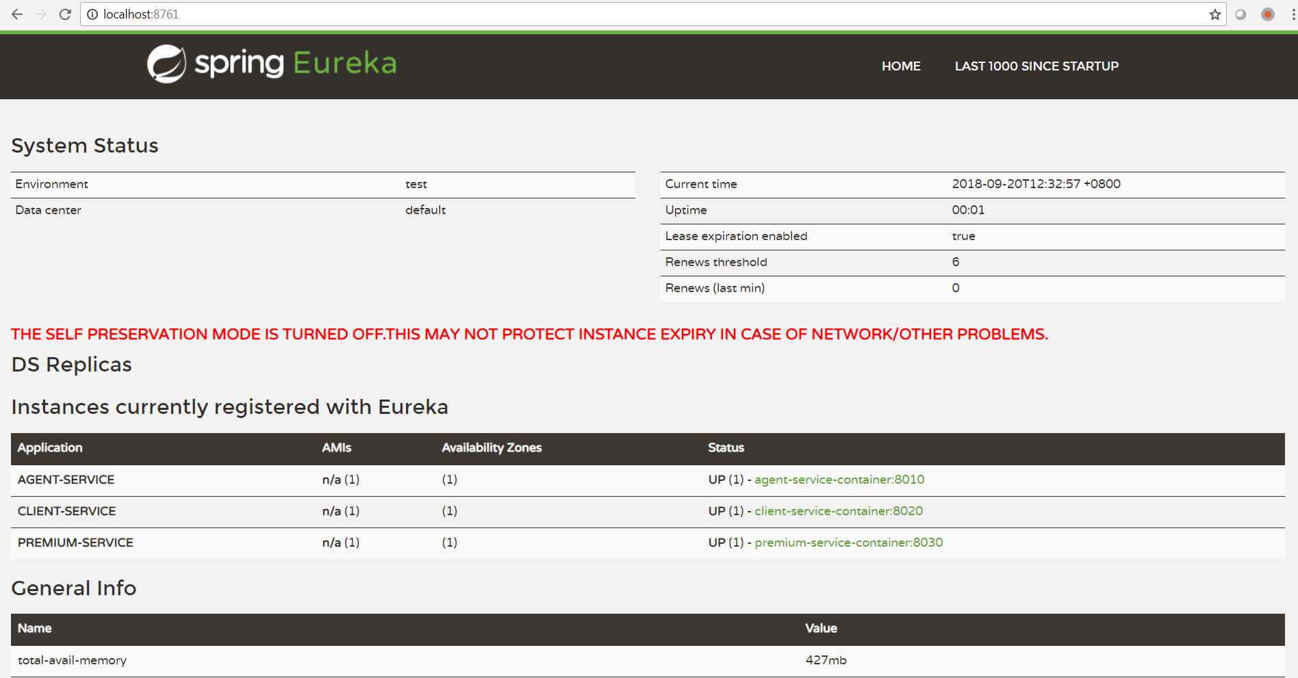Click the Name column header
Viewport: 1298px width, 678px height.
click(35, 628)
